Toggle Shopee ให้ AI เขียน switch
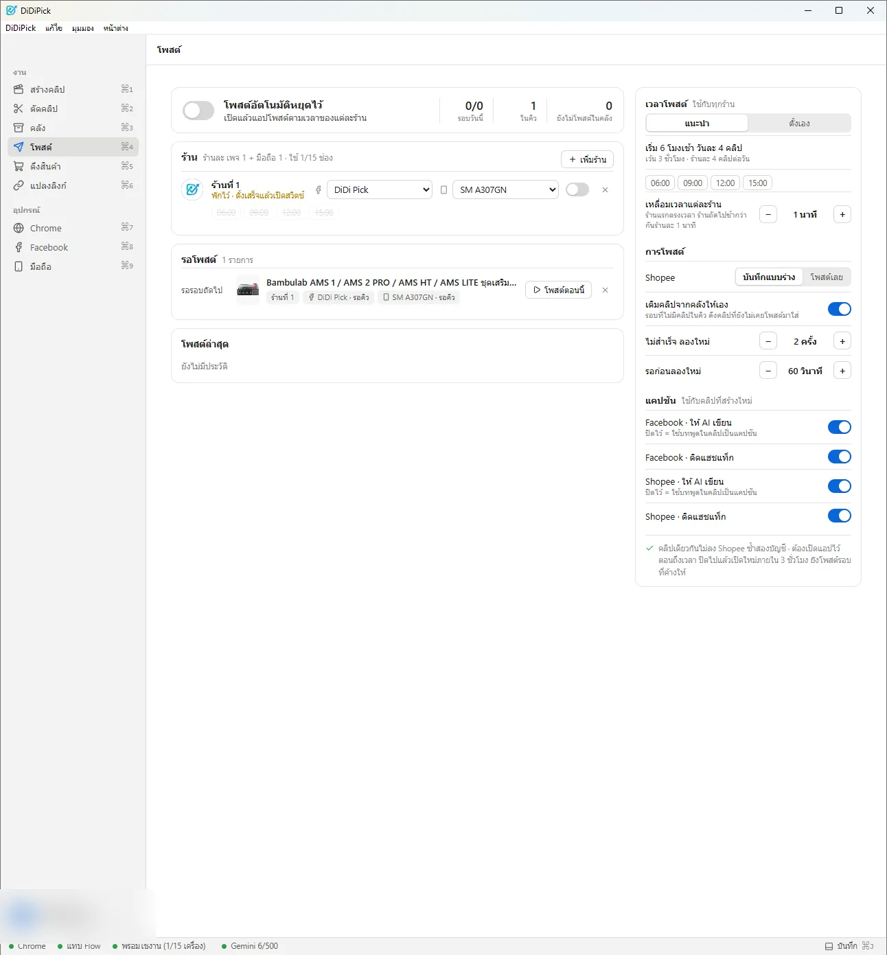Viewport: 887px width, 955px height. pyautogui.click(x=839, y=486)
